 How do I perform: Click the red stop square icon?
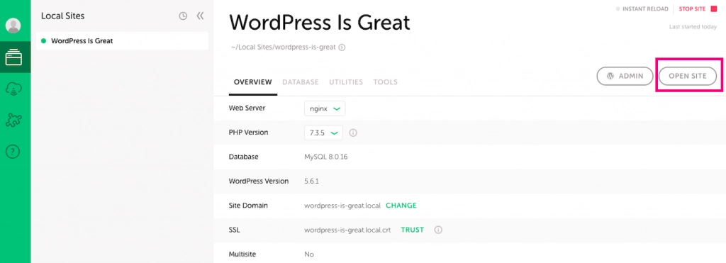click(713, 9)
